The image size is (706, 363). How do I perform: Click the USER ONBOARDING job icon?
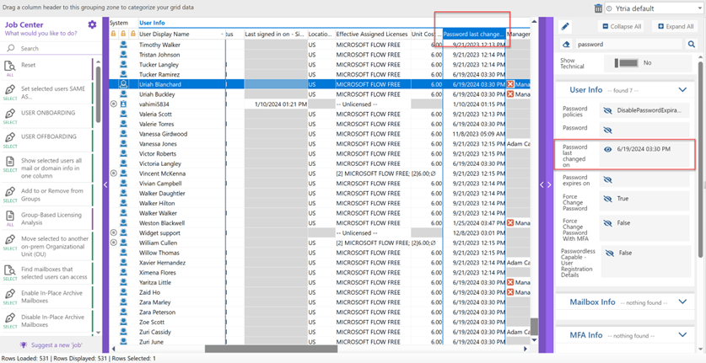(9, 114)
